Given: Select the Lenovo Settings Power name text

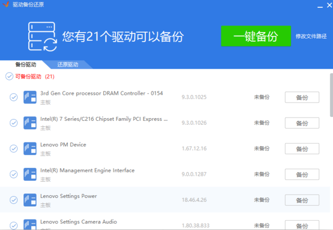Looking at the screenshot, I should (x=68, y=196).
